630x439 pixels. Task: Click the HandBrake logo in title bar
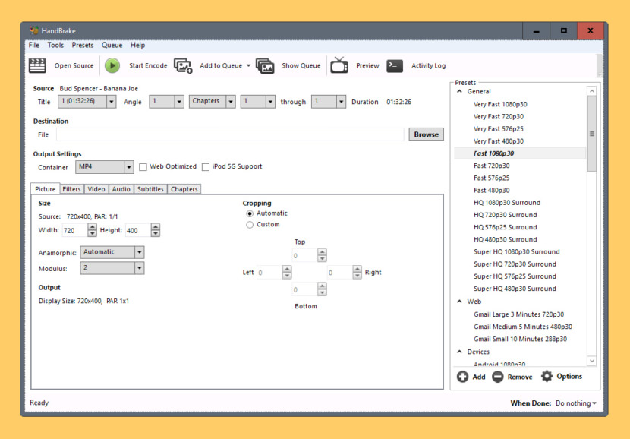[x=34, y=30]
